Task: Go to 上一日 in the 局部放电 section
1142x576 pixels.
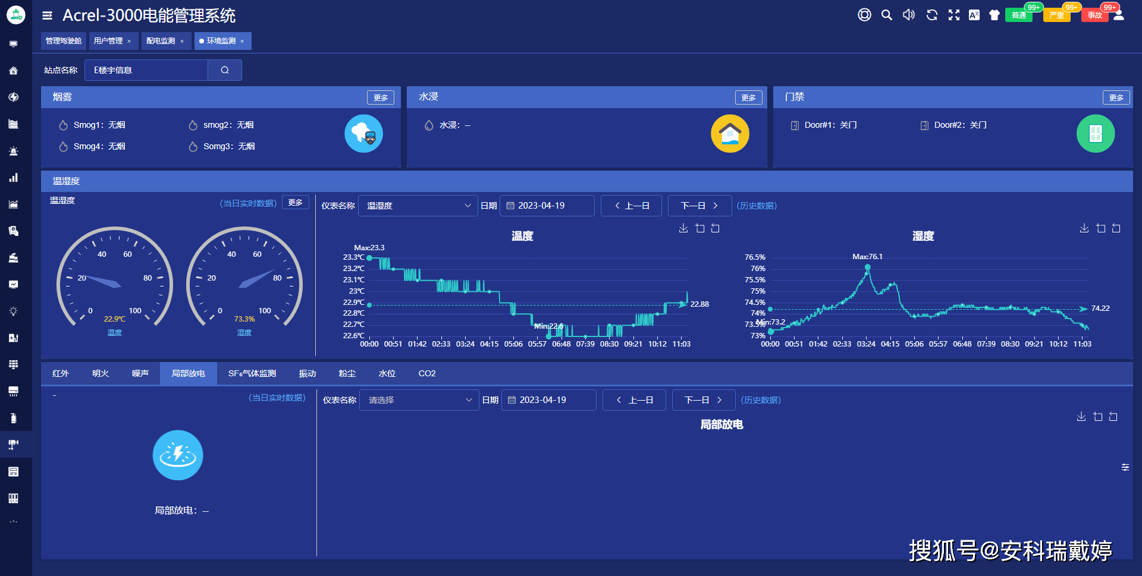Action: pyautogui.click(x=634, y=400)
